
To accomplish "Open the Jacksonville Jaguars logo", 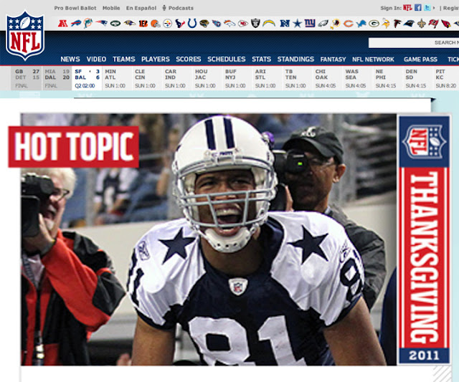I will pos(204,24).
